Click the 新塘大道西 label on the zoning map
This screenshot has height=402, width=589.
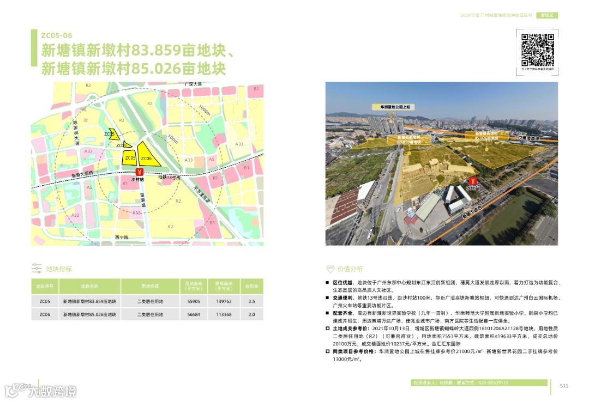82,175
